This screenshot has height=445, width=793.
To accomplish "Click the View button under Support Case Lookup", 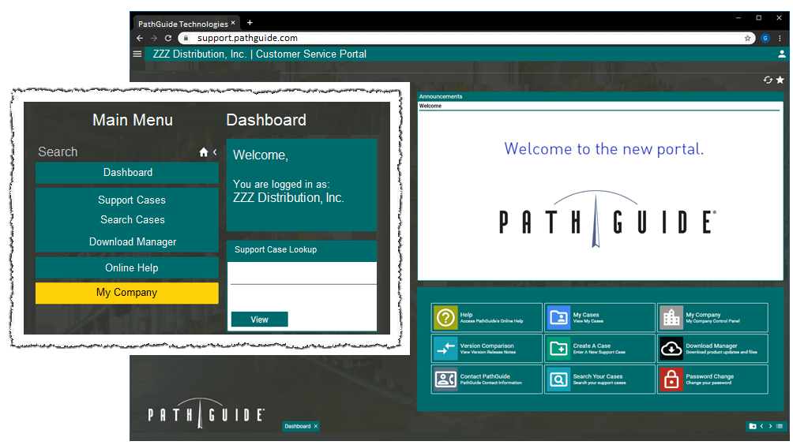I will pos(259,320).
